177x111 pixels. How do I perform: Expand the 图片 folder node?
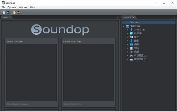pos(127,37)
